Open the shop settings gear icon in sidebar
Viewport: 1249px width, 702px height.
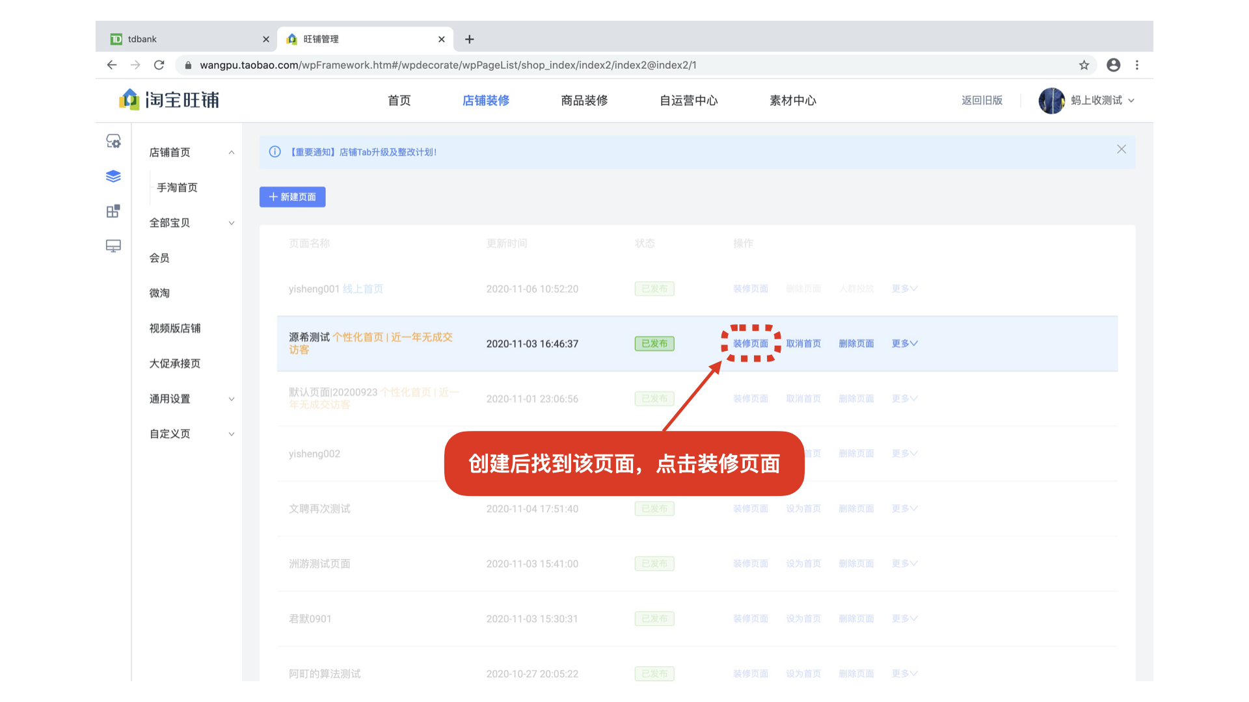[x=113, y=140]
